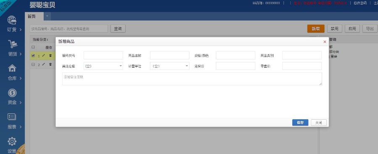Open the tab list dropdown arrow beside 首页

click(x=47, y=16)
